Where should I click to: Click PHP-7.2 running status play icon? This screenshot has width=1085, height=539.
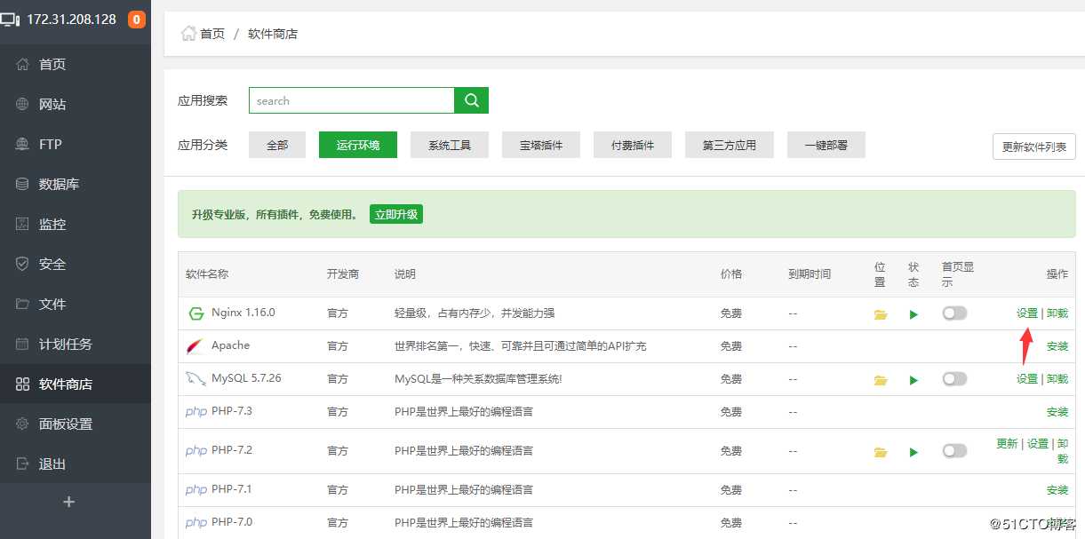point(913,452)
